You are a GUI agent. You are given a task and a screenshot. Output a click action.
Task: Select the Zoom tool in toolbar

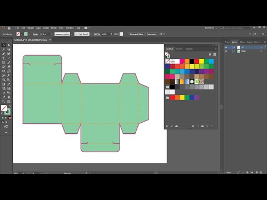click(x=3, y=102)
